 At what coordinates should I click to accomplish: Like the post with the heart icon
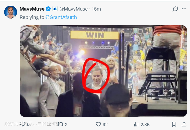(x=98, y=124)
